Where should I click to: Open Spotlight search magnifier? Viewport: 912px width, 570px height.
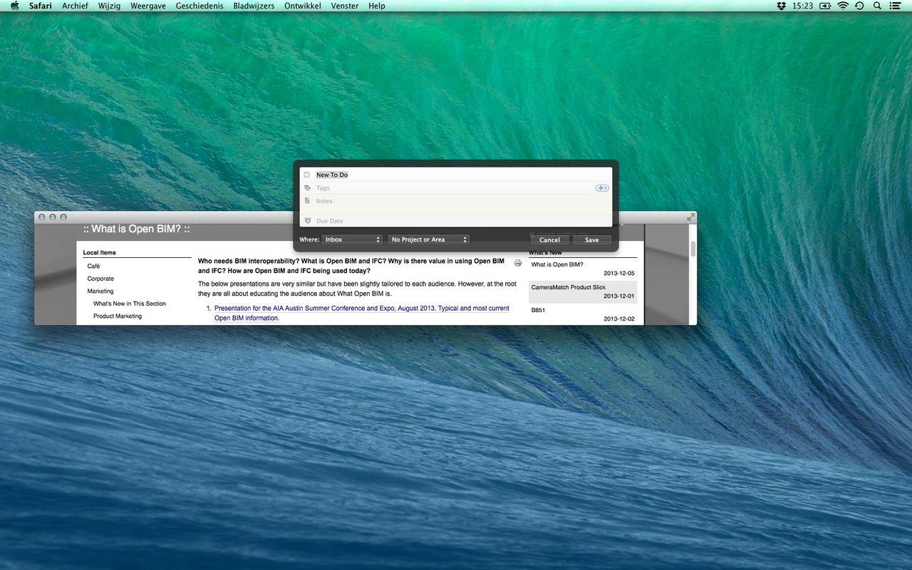[877, 6]
